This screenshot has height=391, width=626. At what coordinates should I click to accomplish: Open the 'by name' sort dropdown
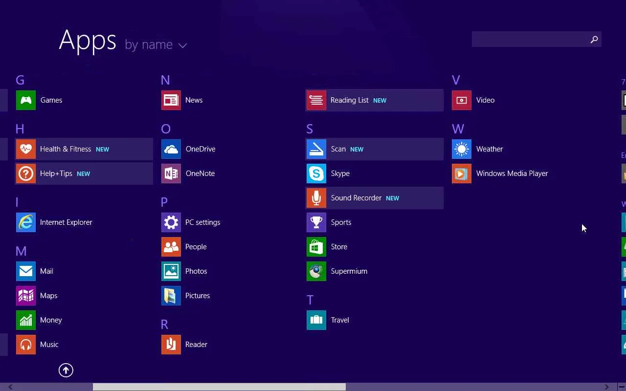coord(156,45)
